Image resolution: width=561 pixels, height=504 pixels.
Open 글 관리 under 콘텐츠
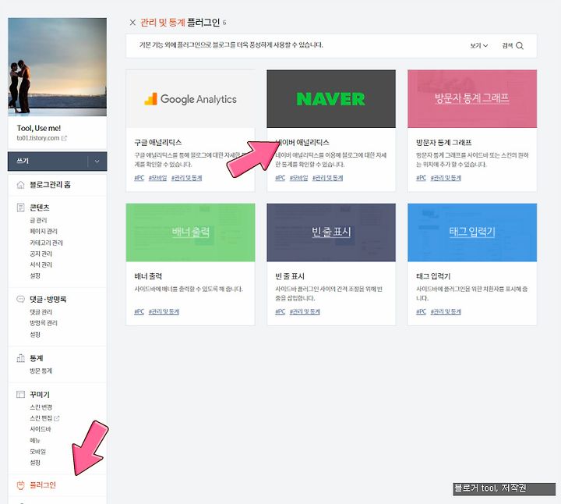[38, 220]
